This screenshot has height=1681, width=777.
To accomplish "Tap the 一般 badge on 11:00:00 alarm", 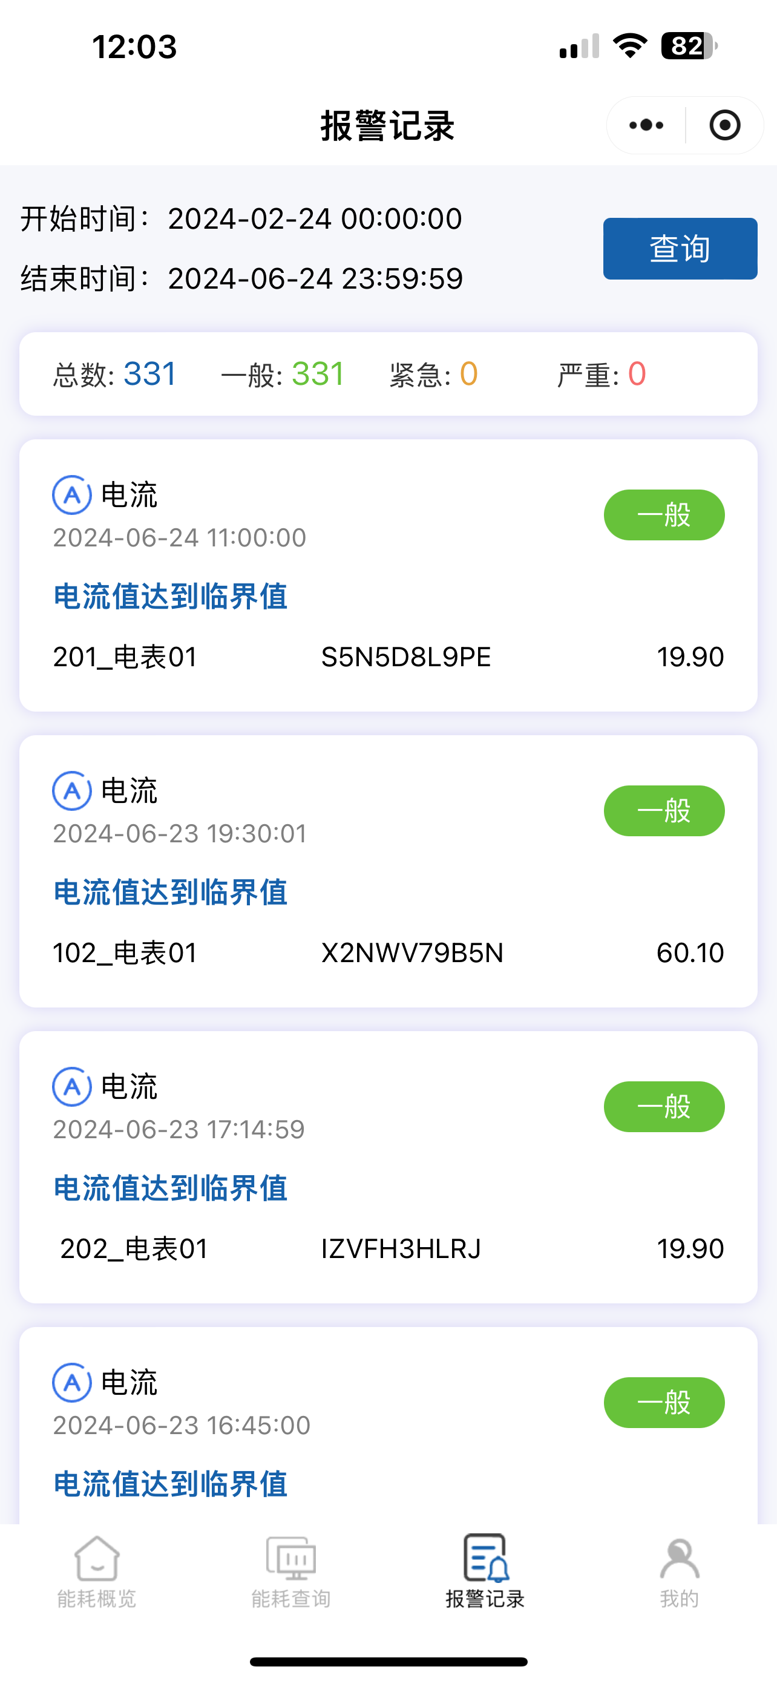I will coord(663,515).
